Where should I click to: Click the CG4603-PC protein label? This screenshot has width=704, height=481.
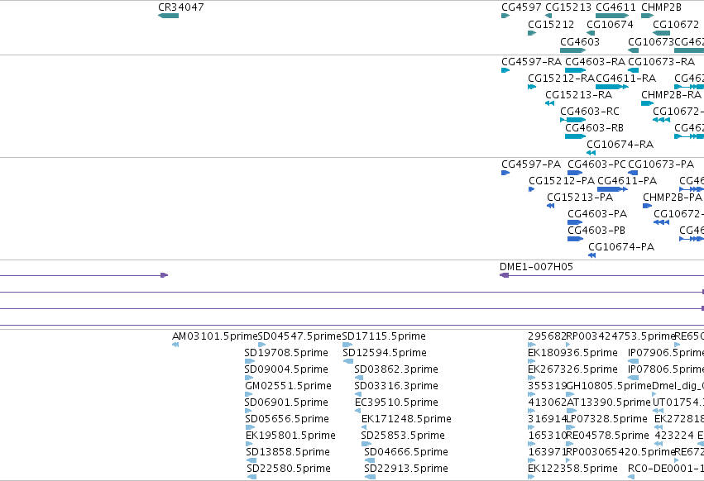point(596,164)
